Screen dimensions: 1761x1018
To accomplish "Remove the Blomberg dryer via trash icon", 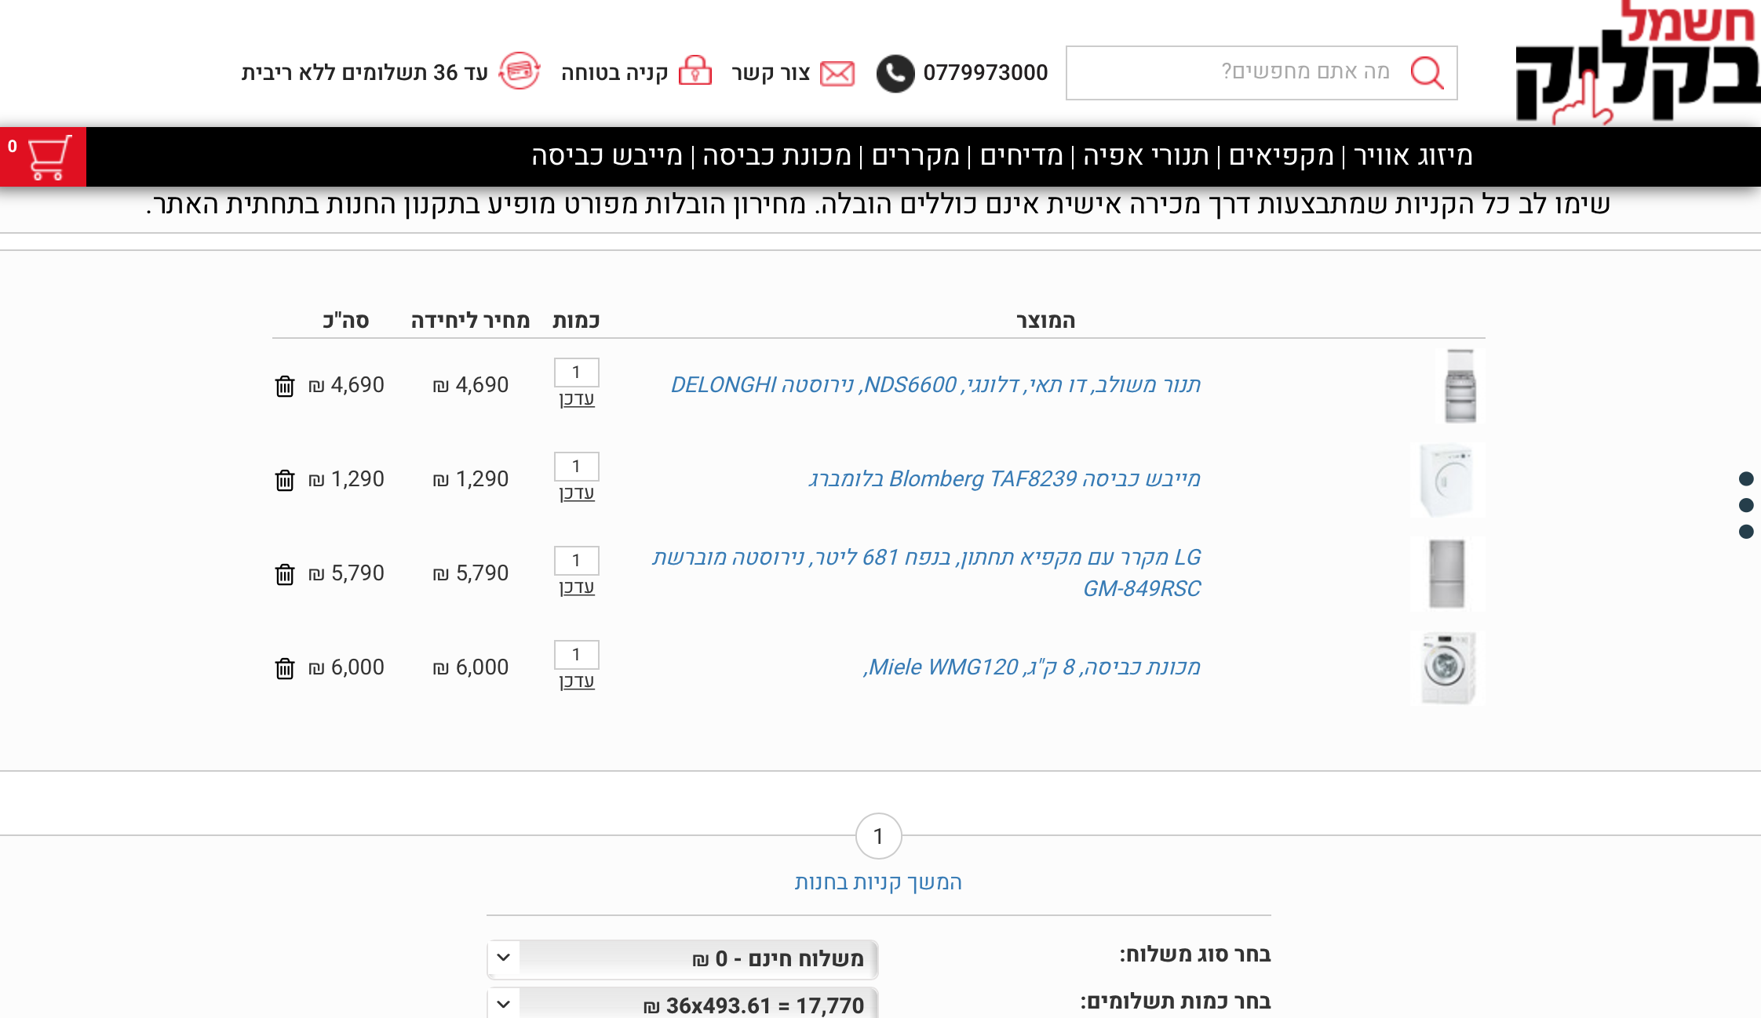I will (x=285, y=479).
